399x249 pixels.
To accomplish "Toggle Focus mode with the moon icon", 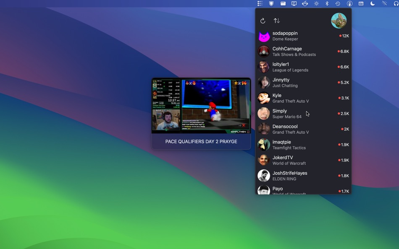I will coord(372,3).
